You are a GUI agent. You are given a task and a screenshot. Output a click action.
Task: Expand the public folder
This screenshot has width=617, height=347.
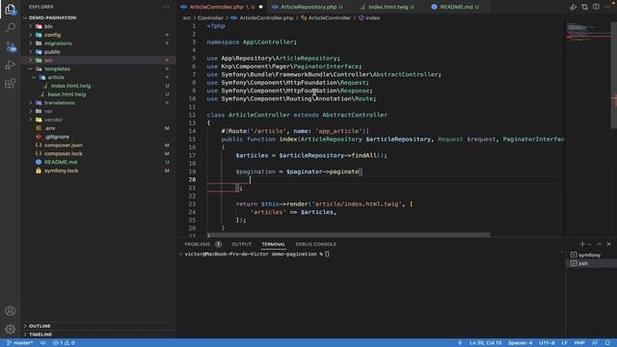30,52
